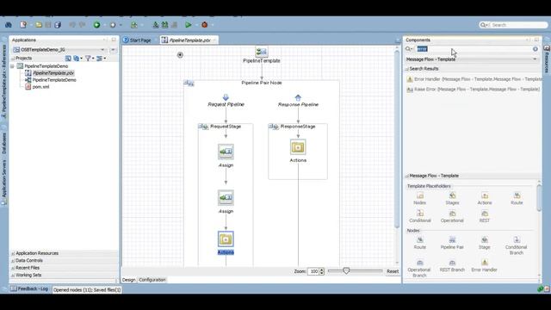The width and height of the screenshot is (551, 310).
Task: Select Raise Error search result
Action: (x=473, y=90)
